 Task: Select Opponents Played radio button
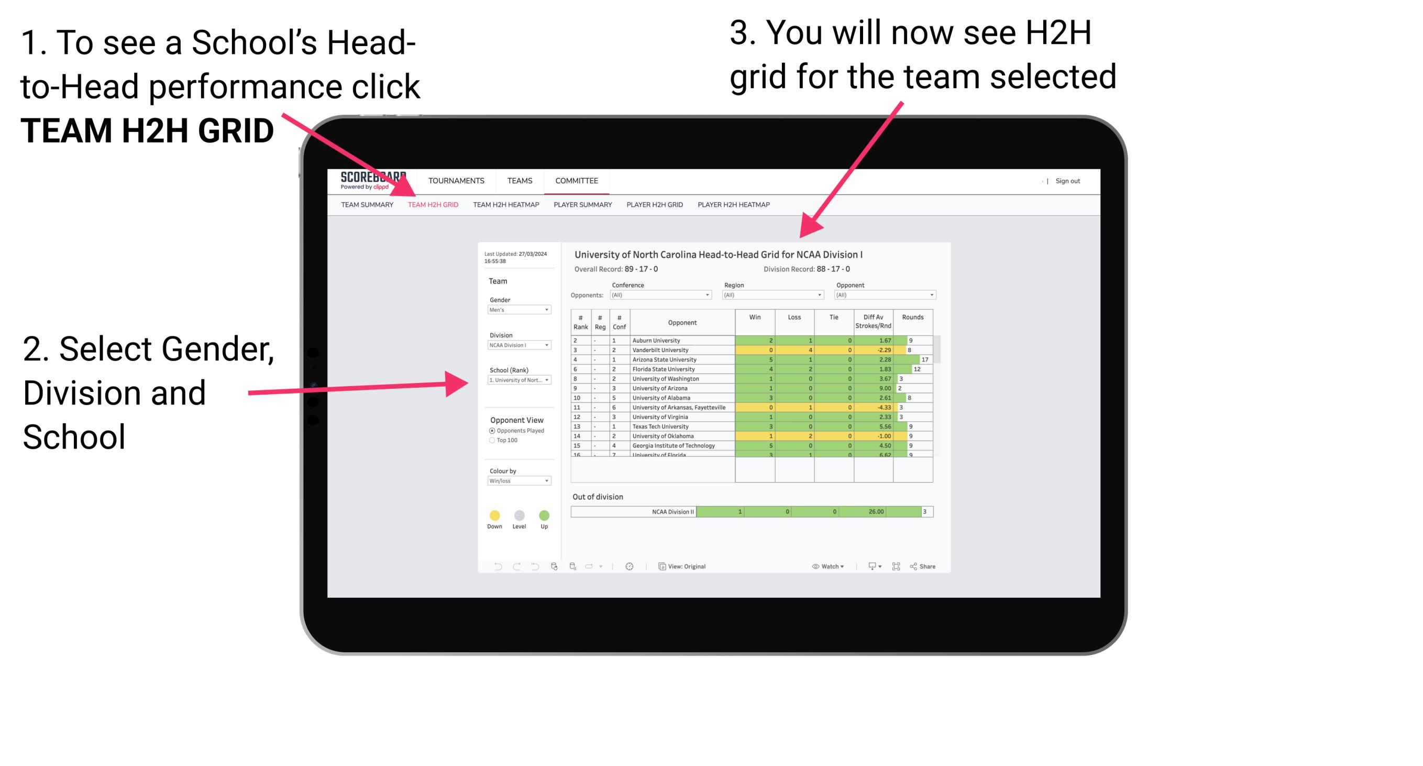(x=489, y=431)
